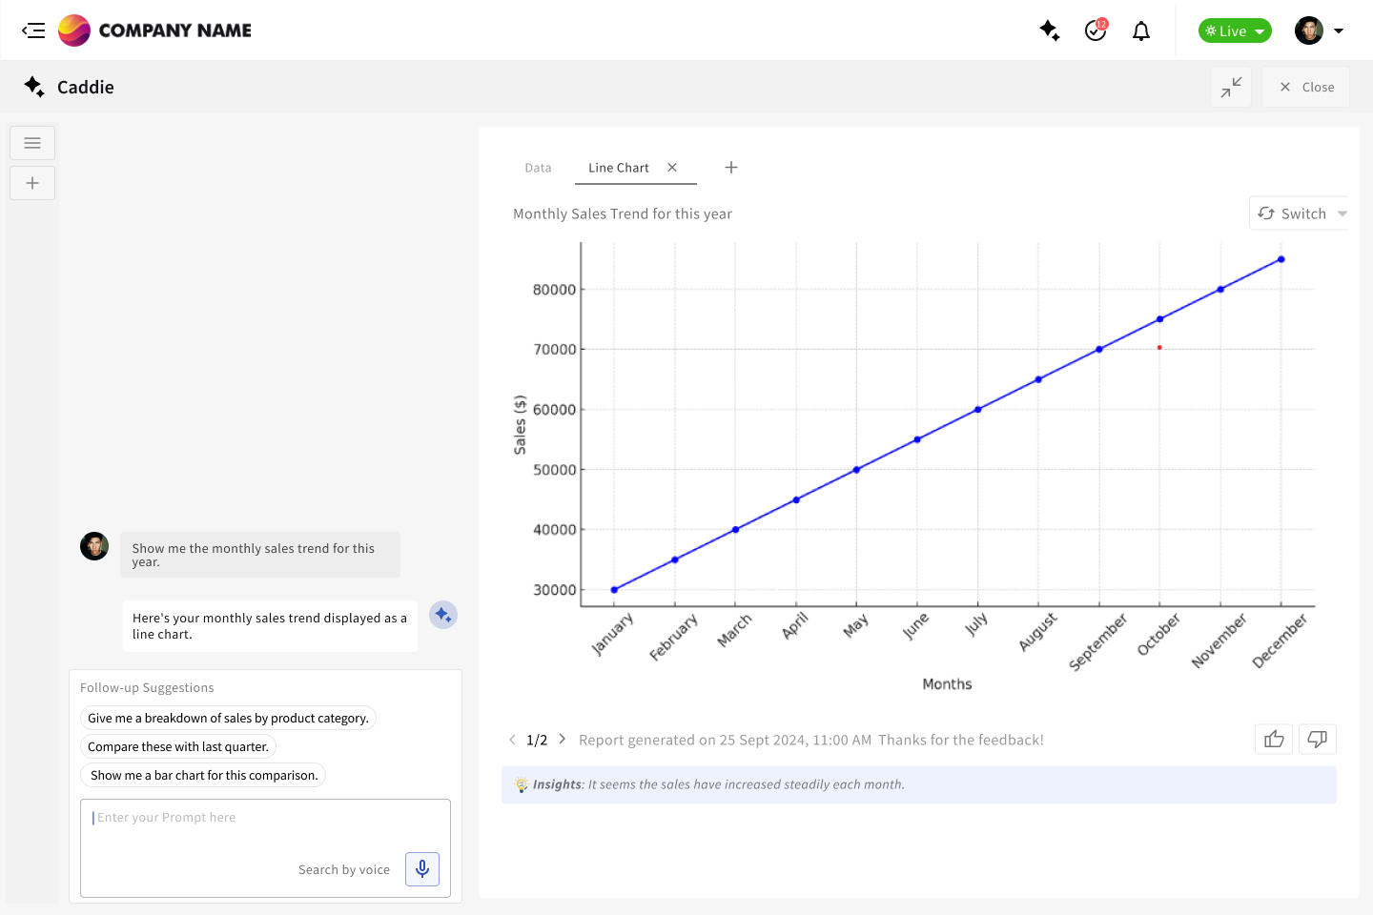Screen dimensions: 1373x915
Task: Collapse the sidebar navigation menu icon
Action: 33,30
